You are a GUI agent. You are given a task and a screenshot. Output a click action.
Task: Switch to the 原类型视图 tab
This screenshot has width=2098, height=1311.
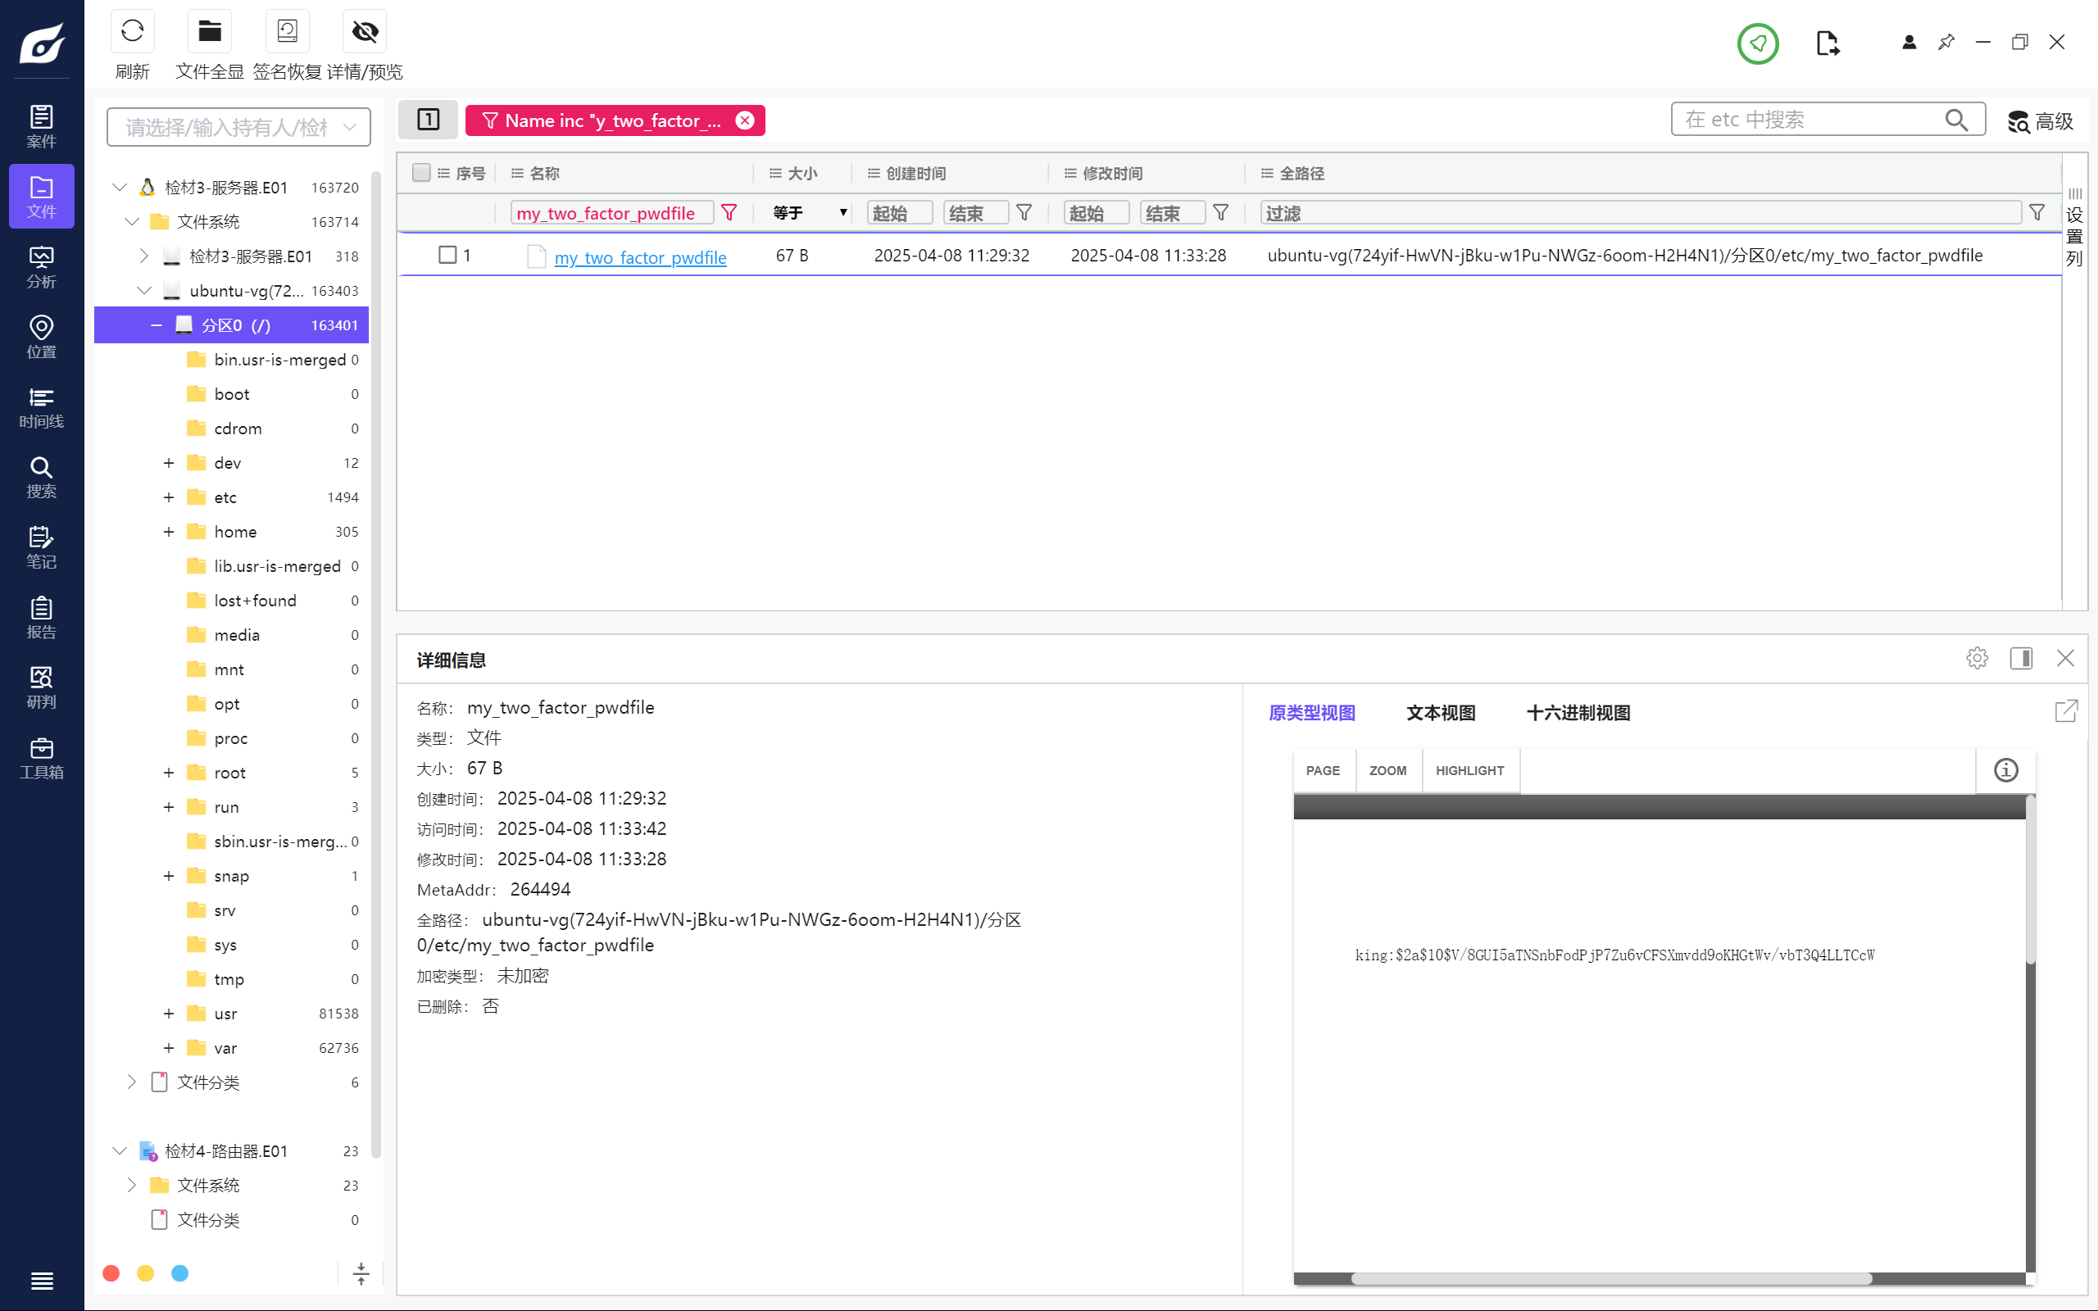click(1312, 713)
